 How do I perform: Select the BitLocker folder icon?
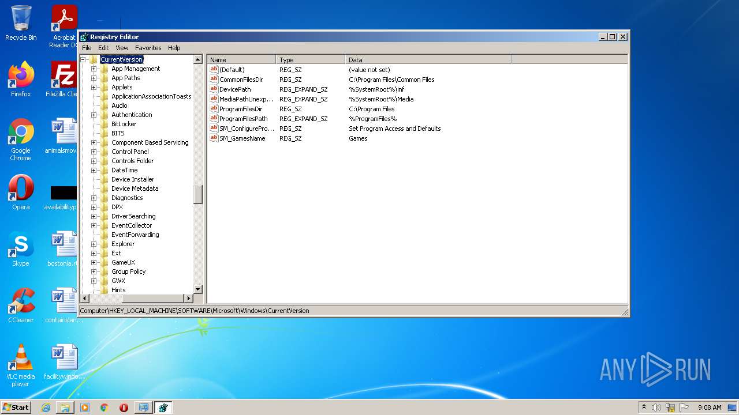pos(104,124)
